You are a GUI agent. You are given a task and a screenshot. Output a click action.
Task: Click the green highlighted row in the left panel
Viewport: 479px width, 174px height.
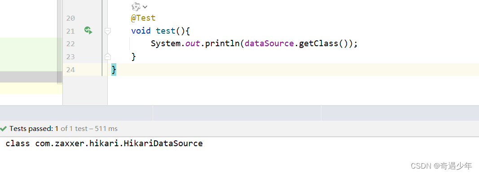pos(28,54)
